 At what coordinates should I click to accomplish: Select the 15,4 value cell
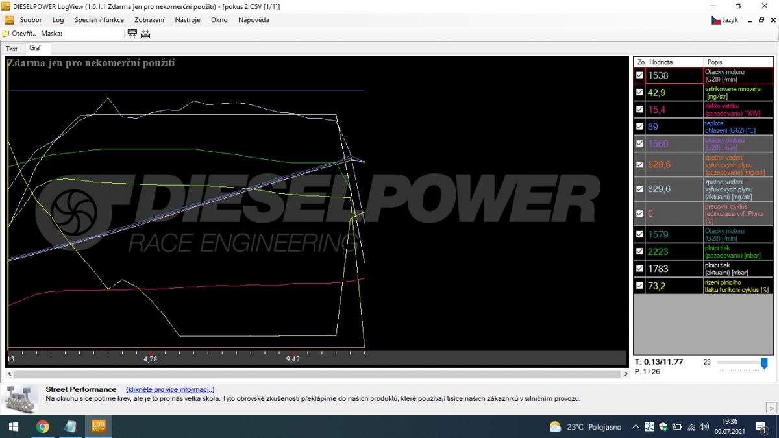[674, 110]
